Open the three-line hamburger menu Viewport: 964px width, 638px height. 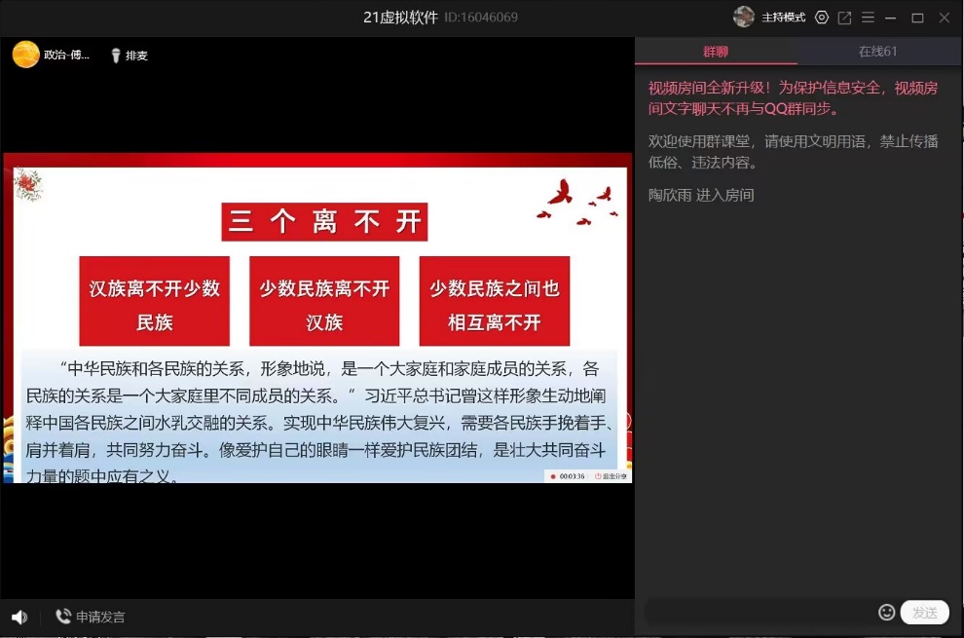pos(868,18)
